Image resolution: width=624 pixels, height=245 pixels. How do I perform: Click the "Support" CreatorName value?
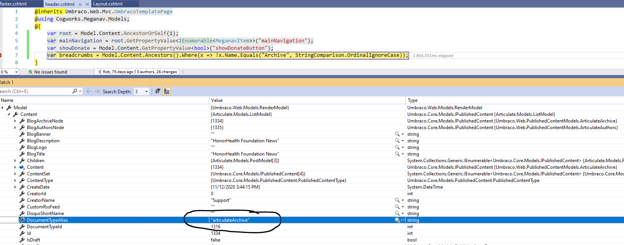point(221,200)
